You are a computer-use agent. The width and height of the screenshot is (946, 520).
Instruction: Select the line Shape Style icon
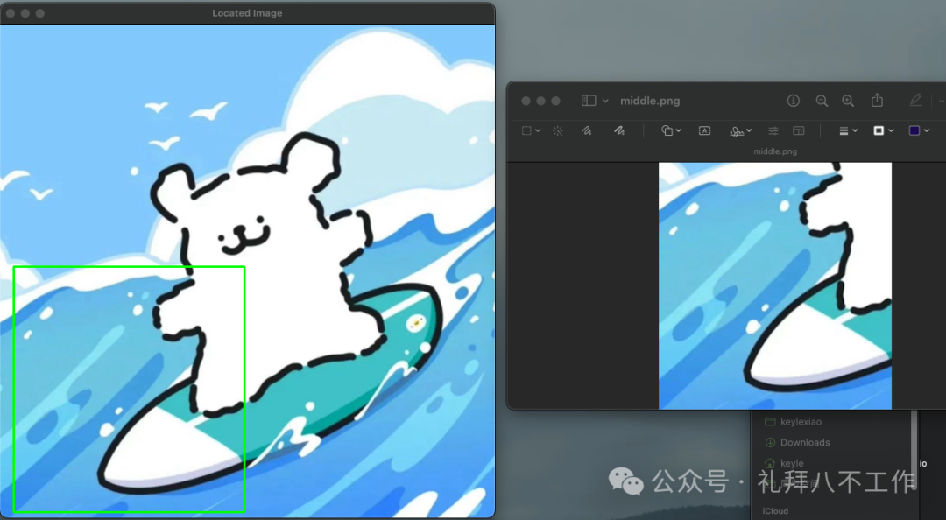(x=844, y=130)
